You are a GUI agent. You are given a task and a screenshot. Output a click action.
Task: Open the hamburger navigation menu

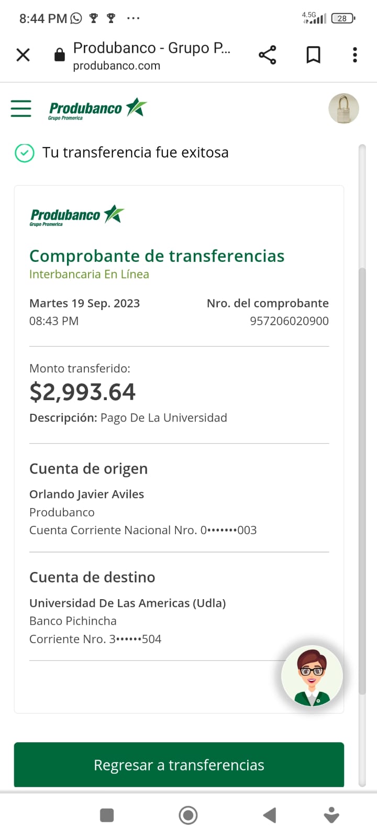pyautogui.click(x=21, y=108)
